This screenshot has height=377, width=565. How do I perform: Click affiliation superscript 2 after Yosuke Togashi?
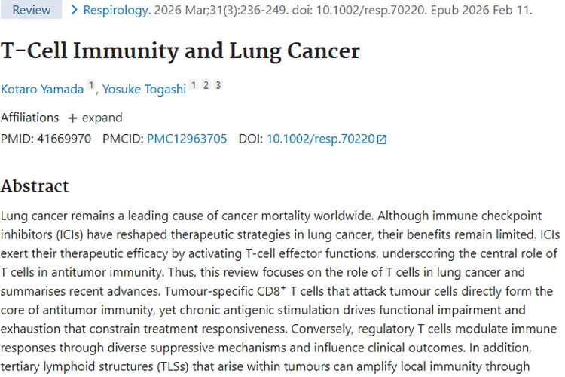[205, 86]
